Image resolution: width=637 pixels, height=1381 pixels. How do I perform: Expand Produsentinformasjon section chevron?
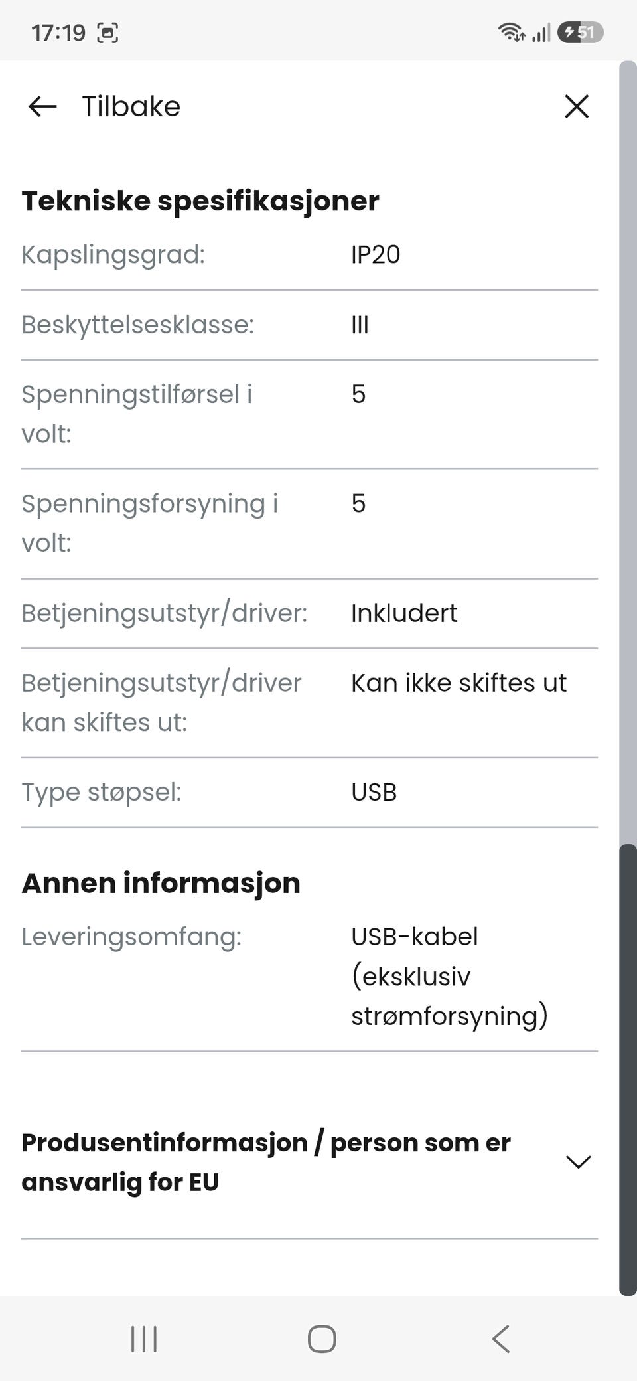(x=578, y=1162)
